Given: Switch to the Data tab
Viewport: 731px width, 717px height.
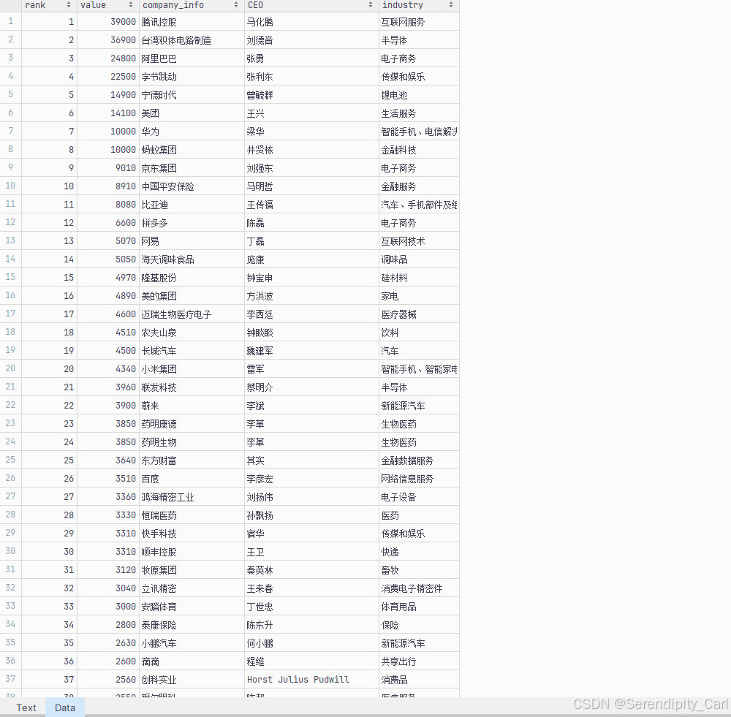Looking at the screenshot, I should [x=65, y=707].
